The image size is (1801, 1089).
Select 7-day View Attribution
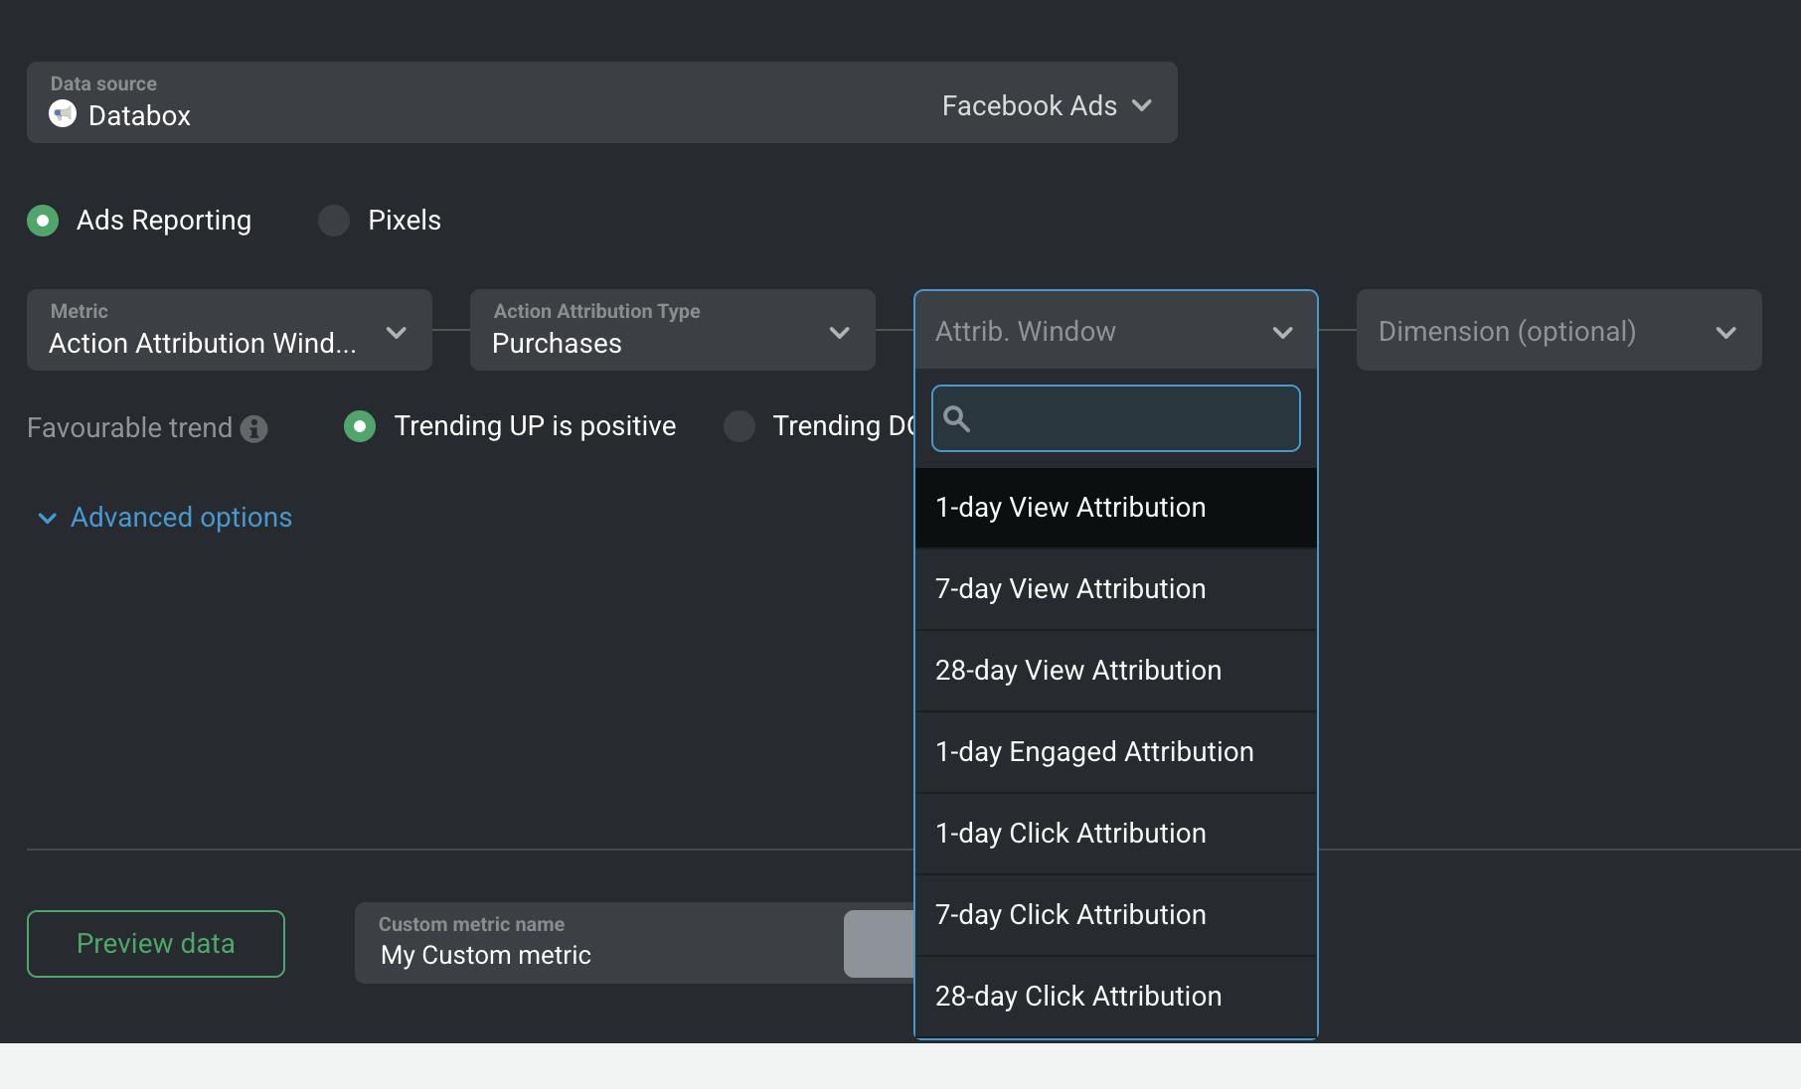1116,589
